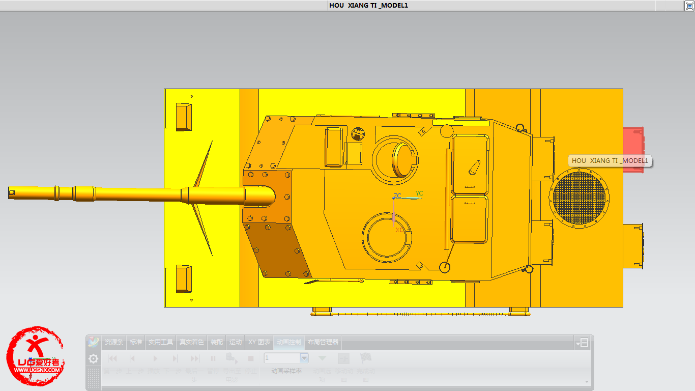Open the gear settings icon in the toolbar

tap(93, 358)
